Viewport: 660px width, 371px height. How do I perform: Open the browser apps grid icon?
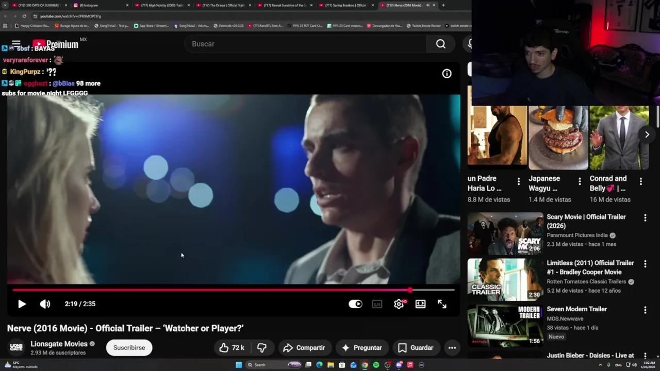[5, 26]
